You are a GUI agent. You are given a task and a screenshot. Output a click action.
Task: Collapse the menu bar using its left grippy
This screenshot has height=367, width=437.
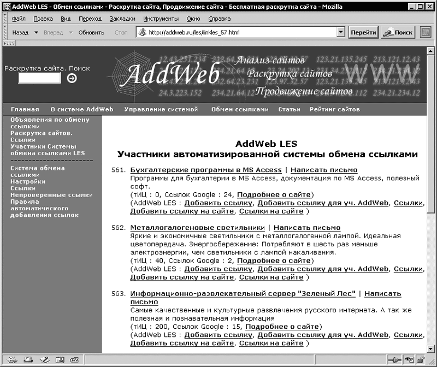click(x=5, y=19)
